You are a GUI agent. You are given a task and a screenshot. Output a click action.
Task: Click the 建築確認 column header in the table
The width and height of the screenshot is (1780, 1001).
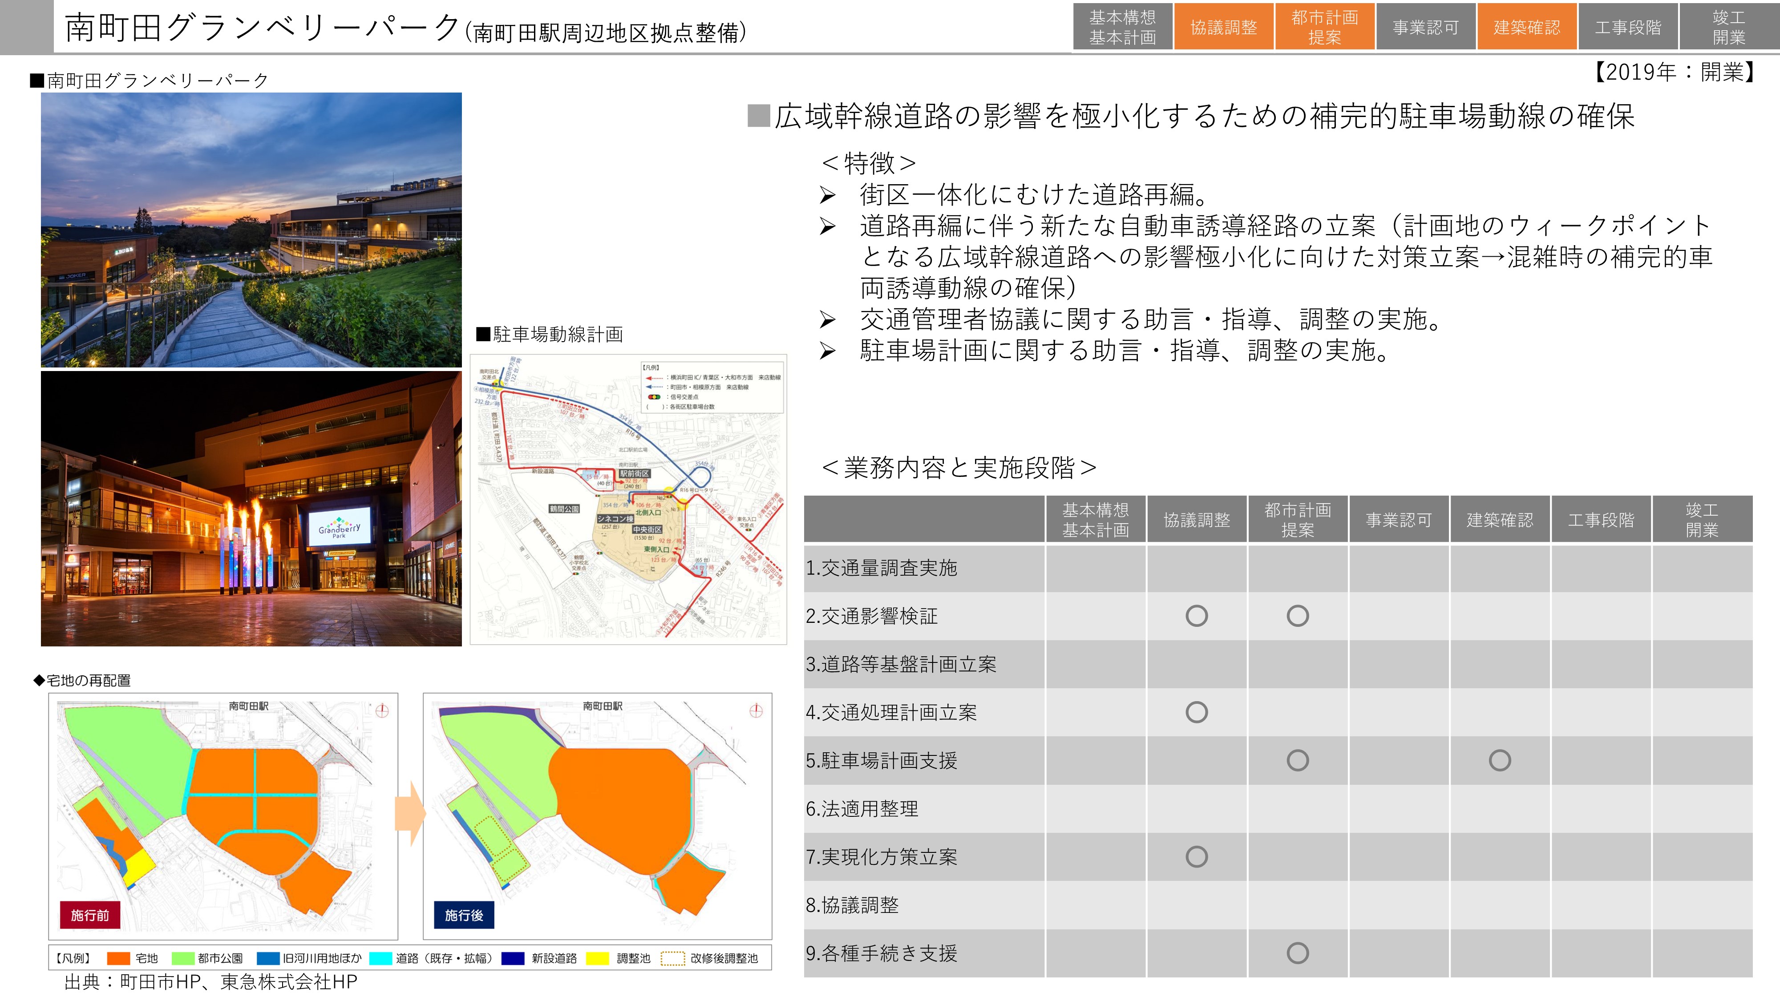pos(1500,520)
